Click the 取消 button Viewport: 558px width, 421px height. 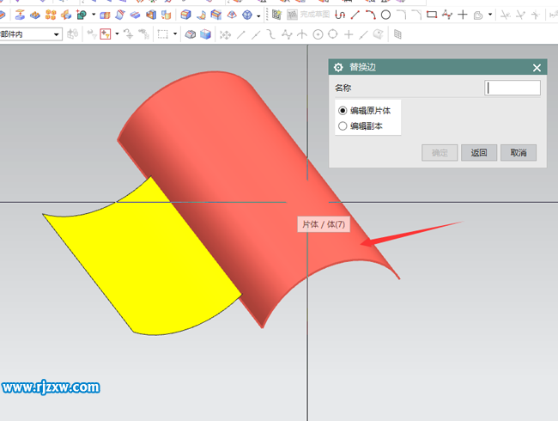pos(518,153)
